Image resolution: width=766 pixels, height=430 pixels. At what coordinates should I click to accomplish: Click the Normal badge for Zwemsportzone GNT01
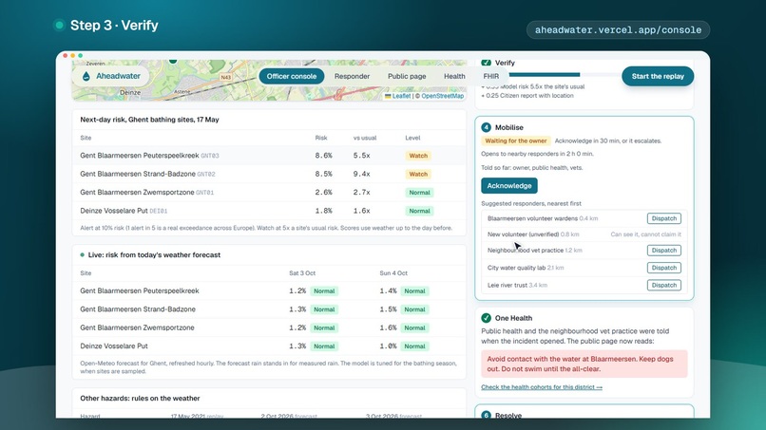coord(419,193)
